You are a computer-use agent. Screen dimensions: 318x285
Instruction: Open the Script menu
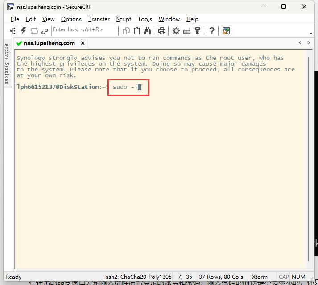124,19
